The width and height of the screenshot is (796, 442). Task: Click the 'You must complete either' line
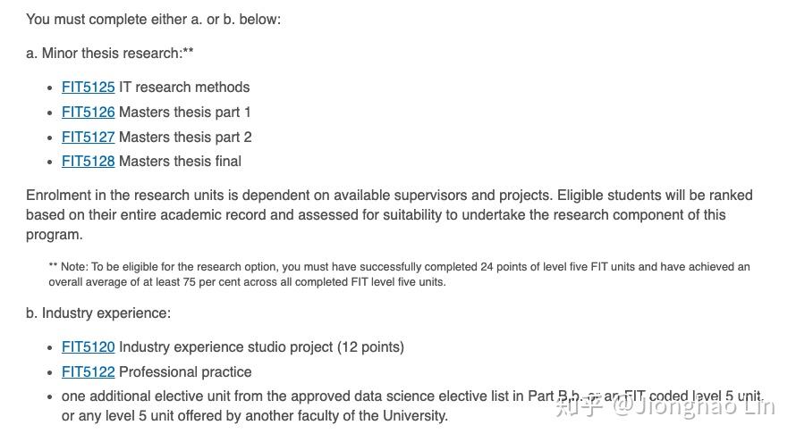tap(153, 19)
